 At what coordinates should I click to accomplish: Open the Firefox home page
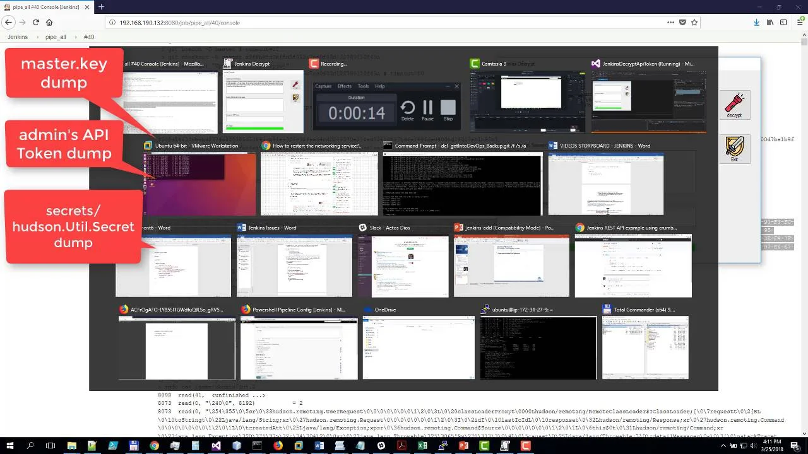[49, 22]
